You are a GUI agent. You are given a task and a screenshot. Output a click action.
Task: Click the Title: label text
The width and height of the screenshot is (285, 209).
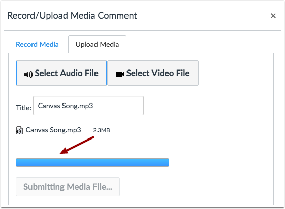click(23, 108)
